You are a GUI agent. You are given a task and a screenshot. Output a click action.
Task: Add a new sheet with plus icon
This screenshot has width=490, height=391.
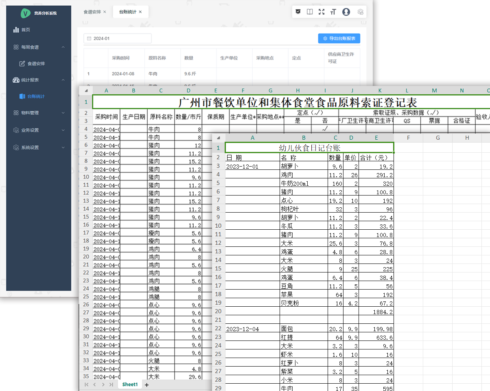tap(147, 384)
